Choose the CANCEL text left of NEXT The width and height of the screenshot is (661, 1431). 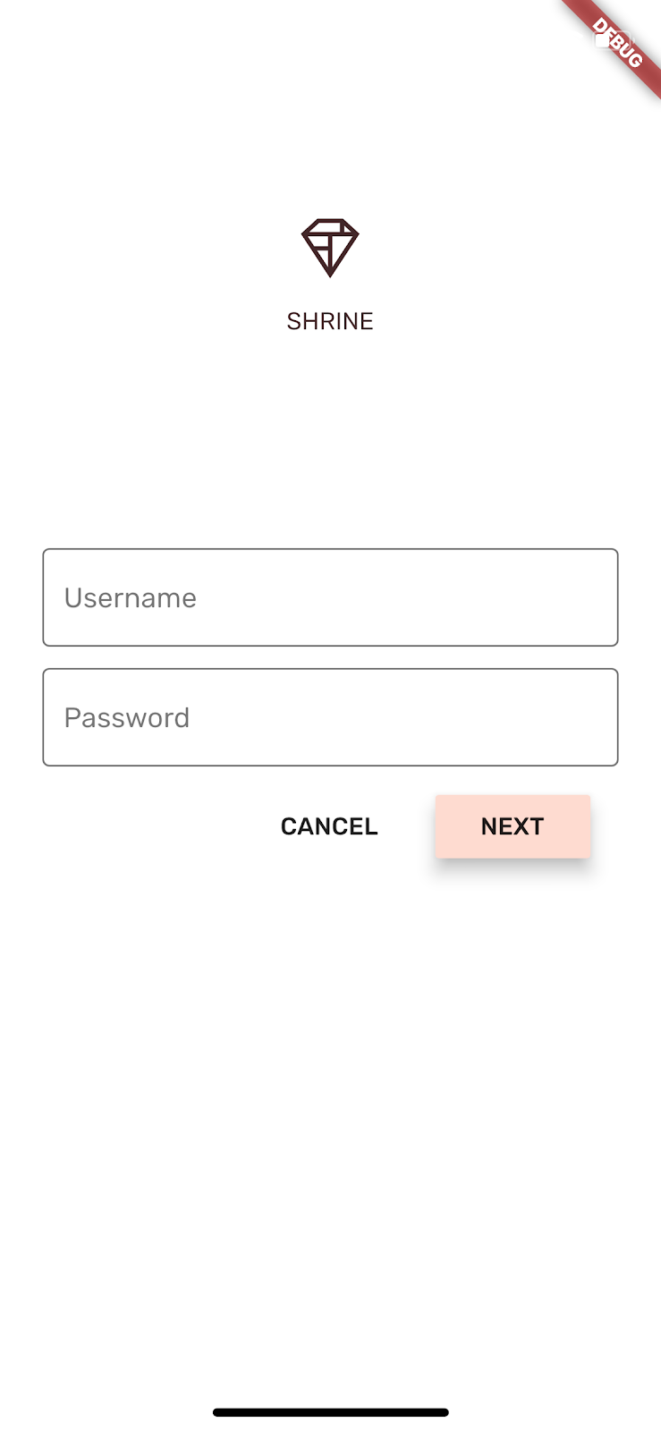coord(329,826)
